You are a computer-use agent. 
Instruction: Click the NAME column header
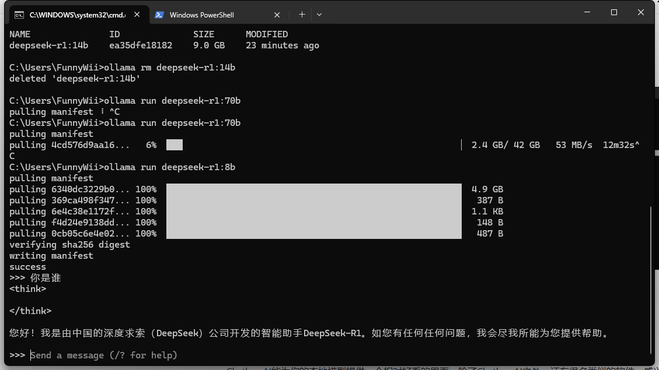[20, 34]
